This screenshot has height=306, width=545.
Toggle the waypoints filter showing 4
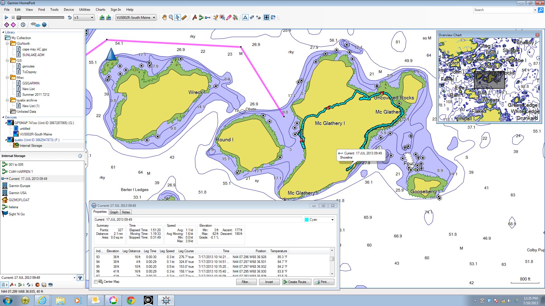click(13, 285)
